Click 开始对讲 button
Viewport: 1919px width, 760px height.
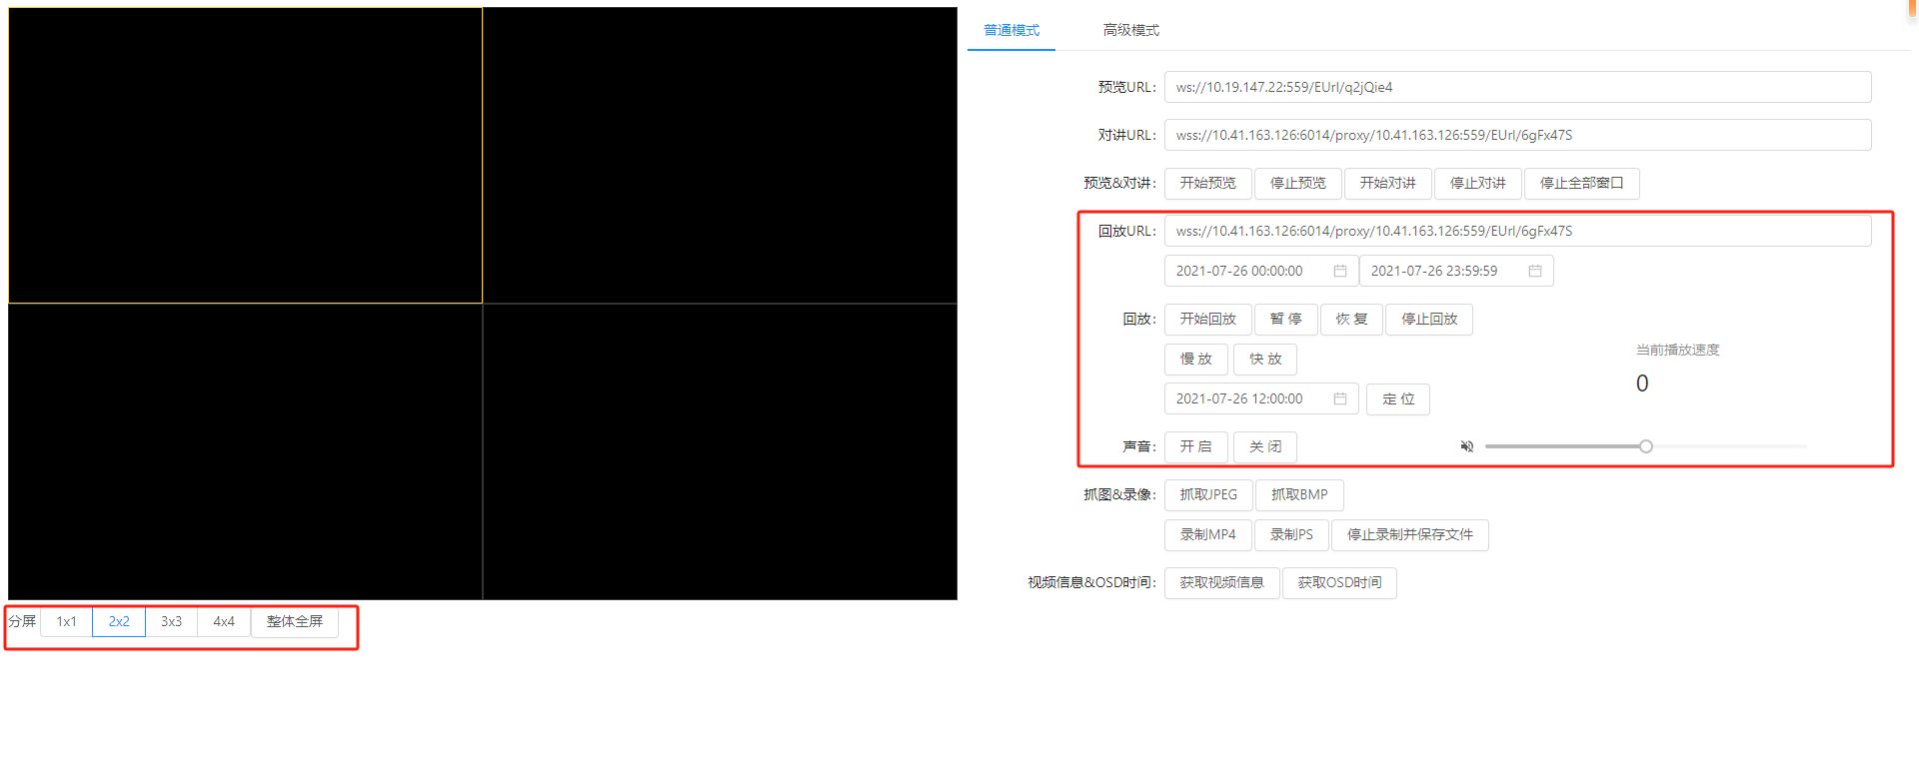pos(1388,183)
